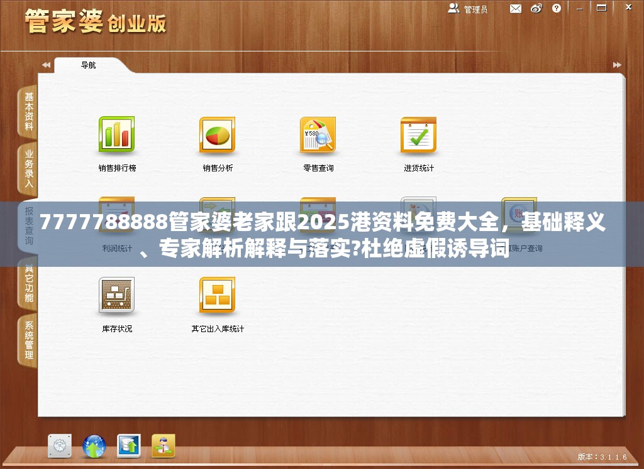Viewport: 644px width, 469px height.
Task: Click the 进货统计 label
Action: pyautogui.click(x=419, y=168)
